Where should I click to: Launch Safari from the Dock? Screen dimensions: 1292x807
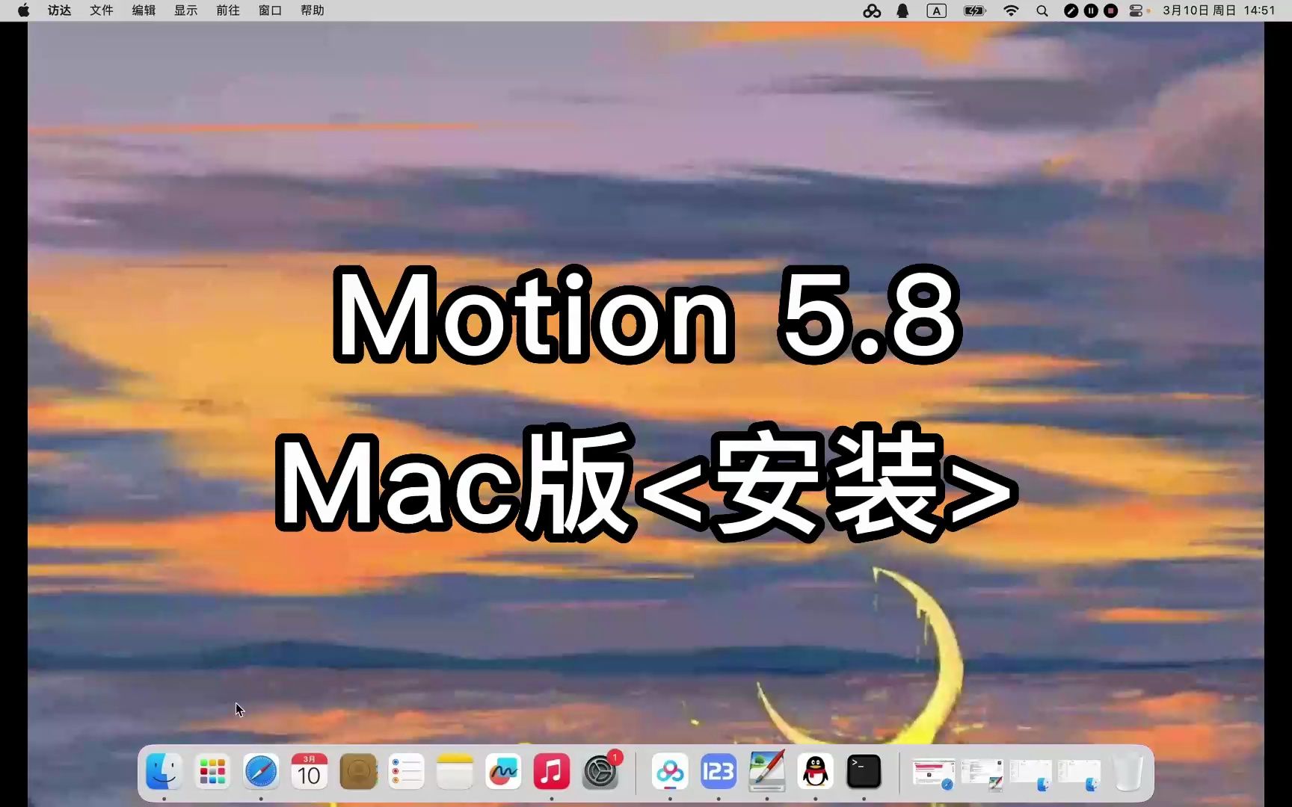pyautogui.click(x=261, y=772)
